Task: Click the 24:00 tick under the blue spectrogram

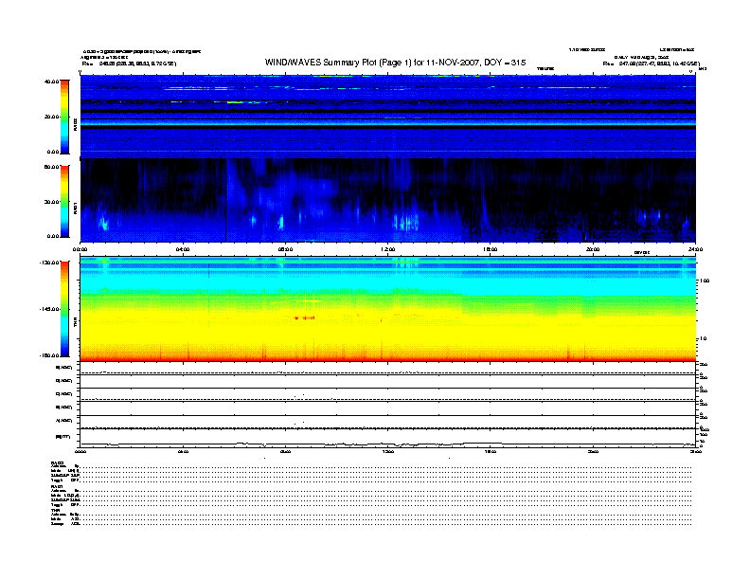Action: pos(695,249)
